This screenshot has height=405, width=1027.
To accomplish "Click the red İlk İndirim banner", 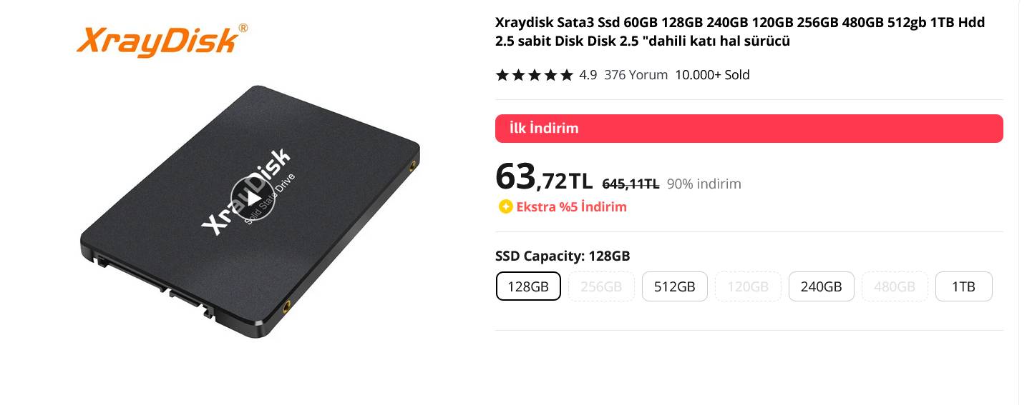I will [x=749, y=129].
